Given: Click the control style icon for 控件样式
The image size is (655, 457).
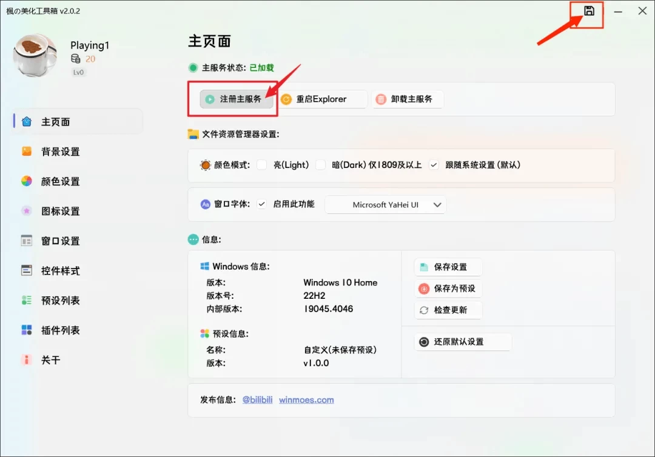Looking at the screenshot, I should 27,270.
